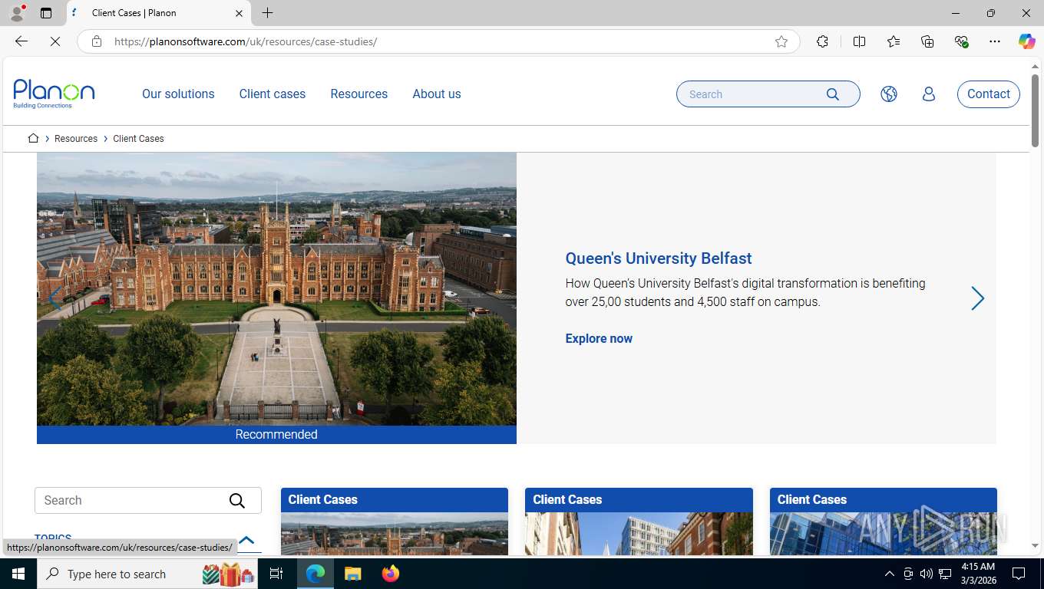Launch Copilot sidebar

point(1026,41)
